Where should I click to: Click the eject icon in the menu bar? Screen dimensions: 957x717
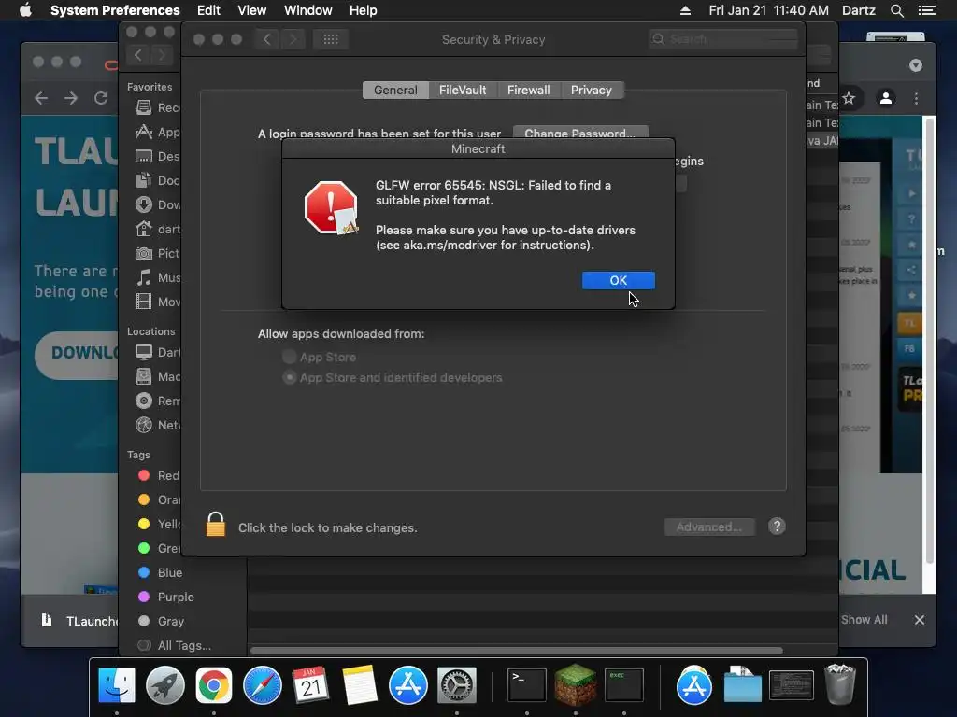[x=685, y=10]
